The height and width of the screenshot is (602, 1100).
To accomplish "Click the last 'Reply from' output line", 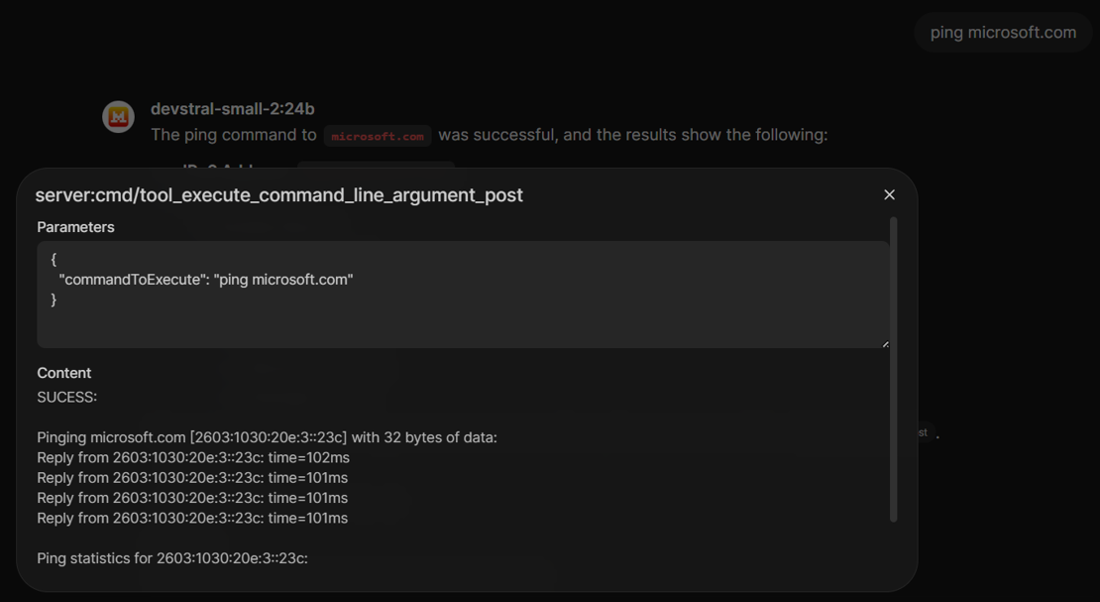I will pos(192,518).
